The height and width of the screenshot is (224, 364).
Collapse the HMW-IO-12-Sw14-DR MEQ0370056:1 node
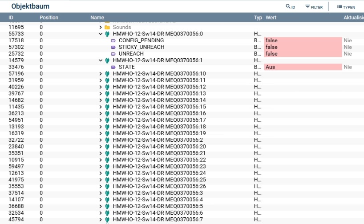(x=101, y=60)
